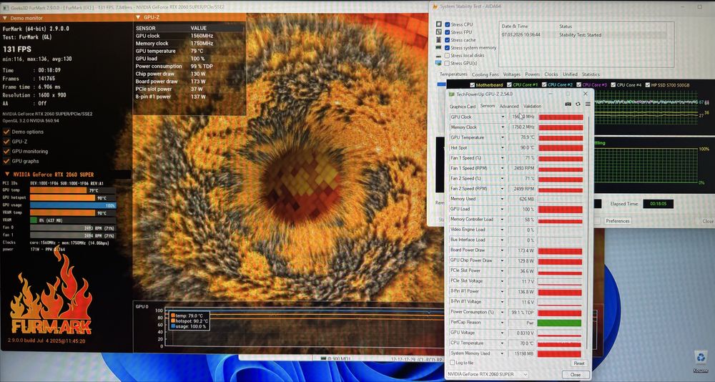Toggle Motherboard graph checkbox in AIDA64

pos(472,85)
